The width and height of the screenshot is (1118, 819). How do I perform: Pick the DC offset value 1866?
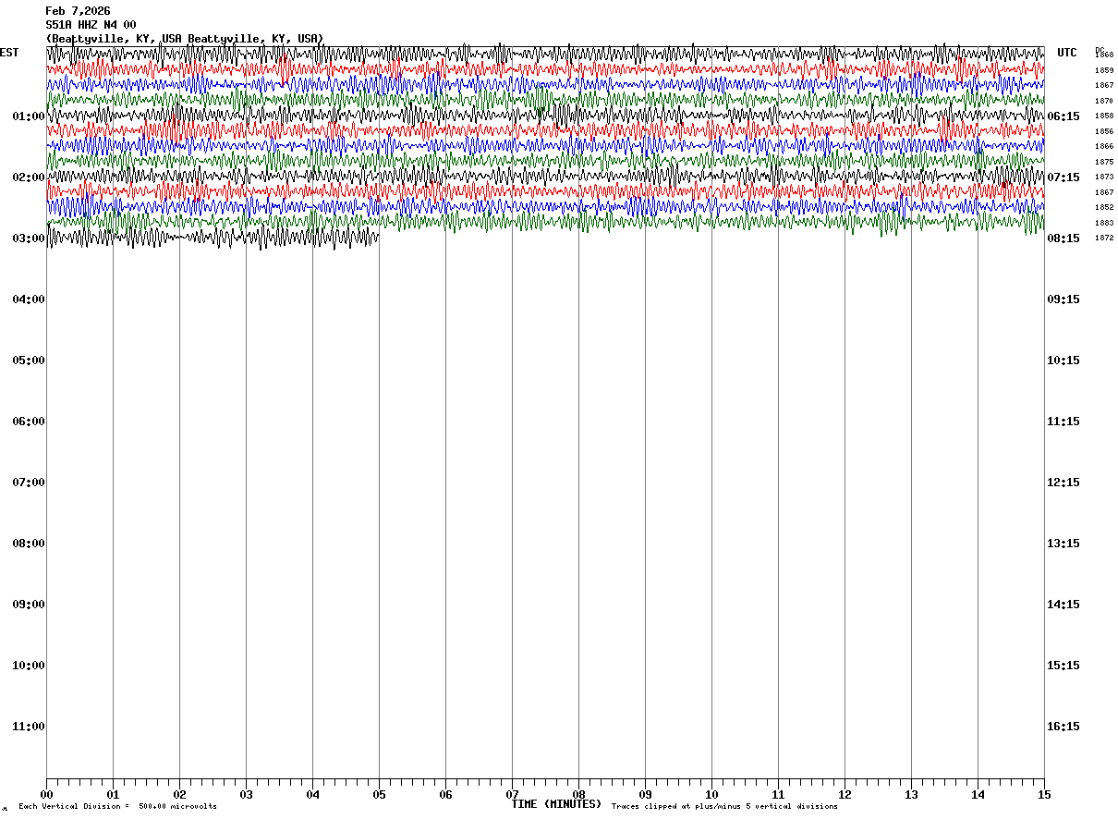click(x=1104, y=147)
